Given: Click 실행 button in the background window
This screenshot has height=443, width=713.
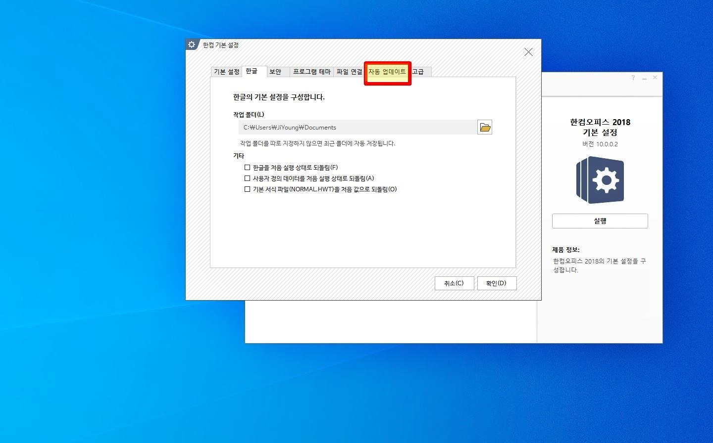Looking at the screenshot, I should (600, 221).
